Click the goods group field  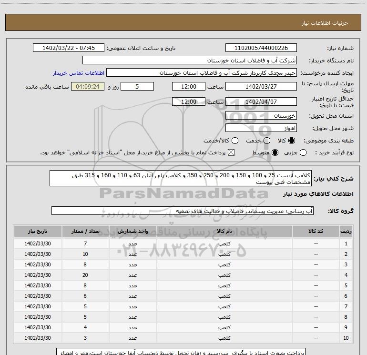(x=183, y=211)
